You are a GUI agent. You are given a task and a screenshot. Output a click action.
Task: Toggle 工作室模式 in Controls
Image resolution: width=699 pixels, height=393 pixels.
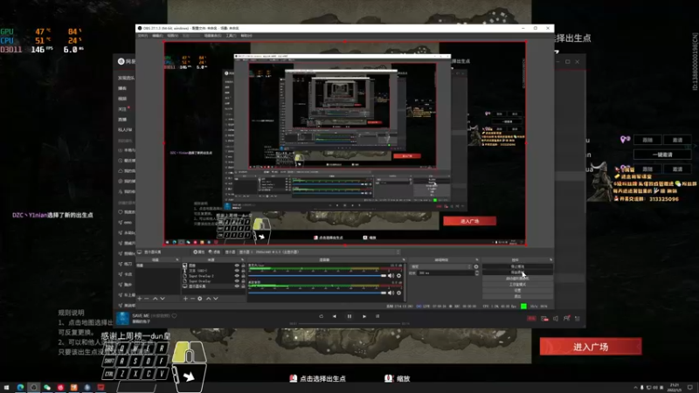517,285
